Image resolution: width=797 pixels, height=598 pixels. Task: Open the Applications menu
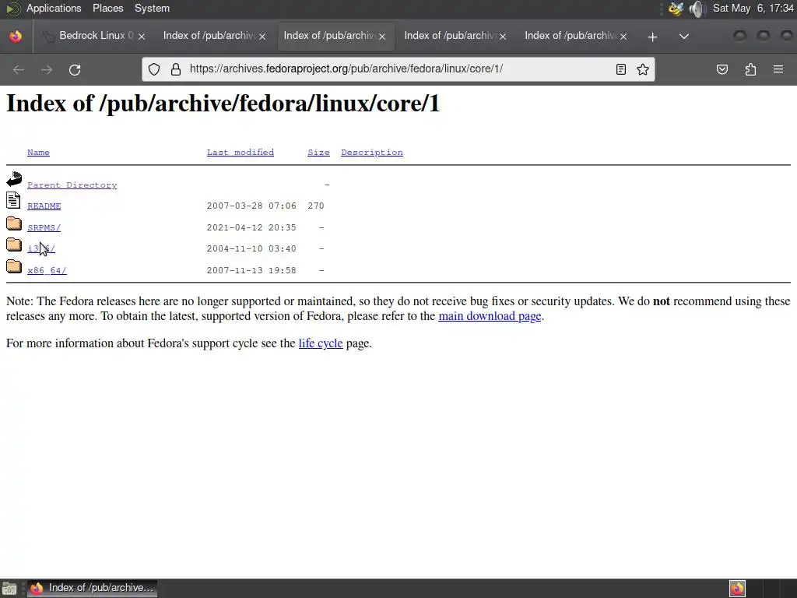coord(54,8)
